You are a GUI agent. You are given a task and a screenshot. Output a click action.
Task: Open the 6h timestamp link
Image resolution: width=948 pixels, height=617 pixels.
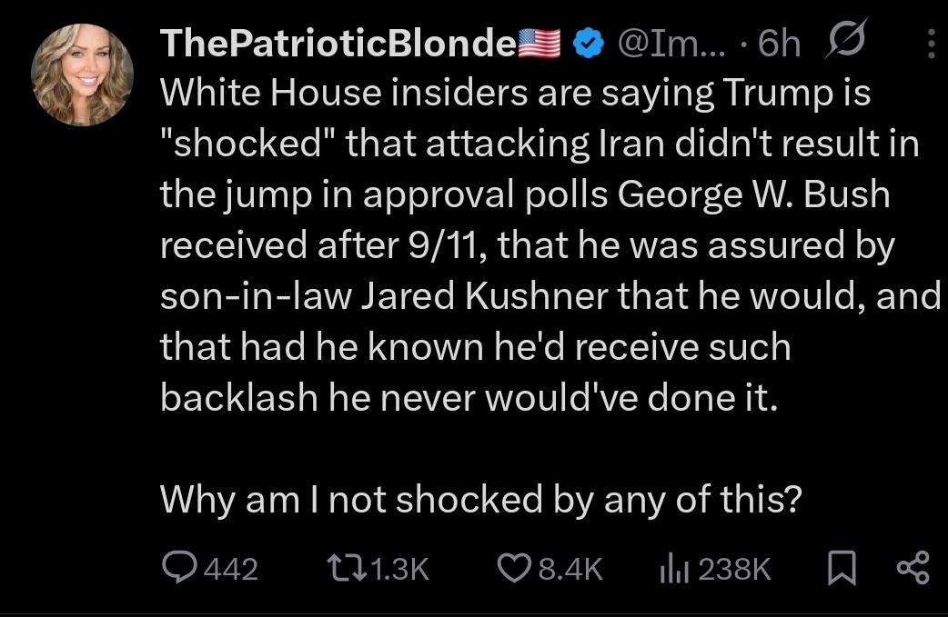click(x=779, y=44)
